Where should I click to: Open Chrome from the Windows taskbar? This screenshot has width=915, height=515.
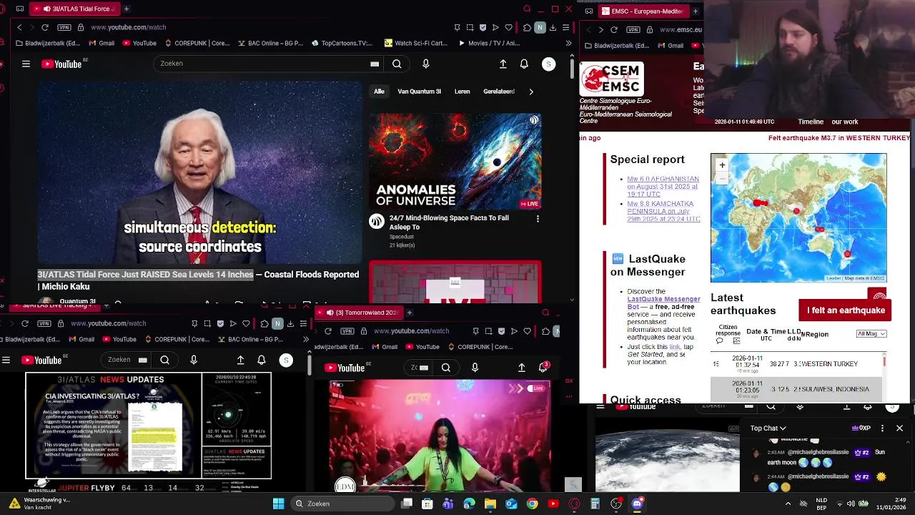pyautogui.click(x=532, y=504)
